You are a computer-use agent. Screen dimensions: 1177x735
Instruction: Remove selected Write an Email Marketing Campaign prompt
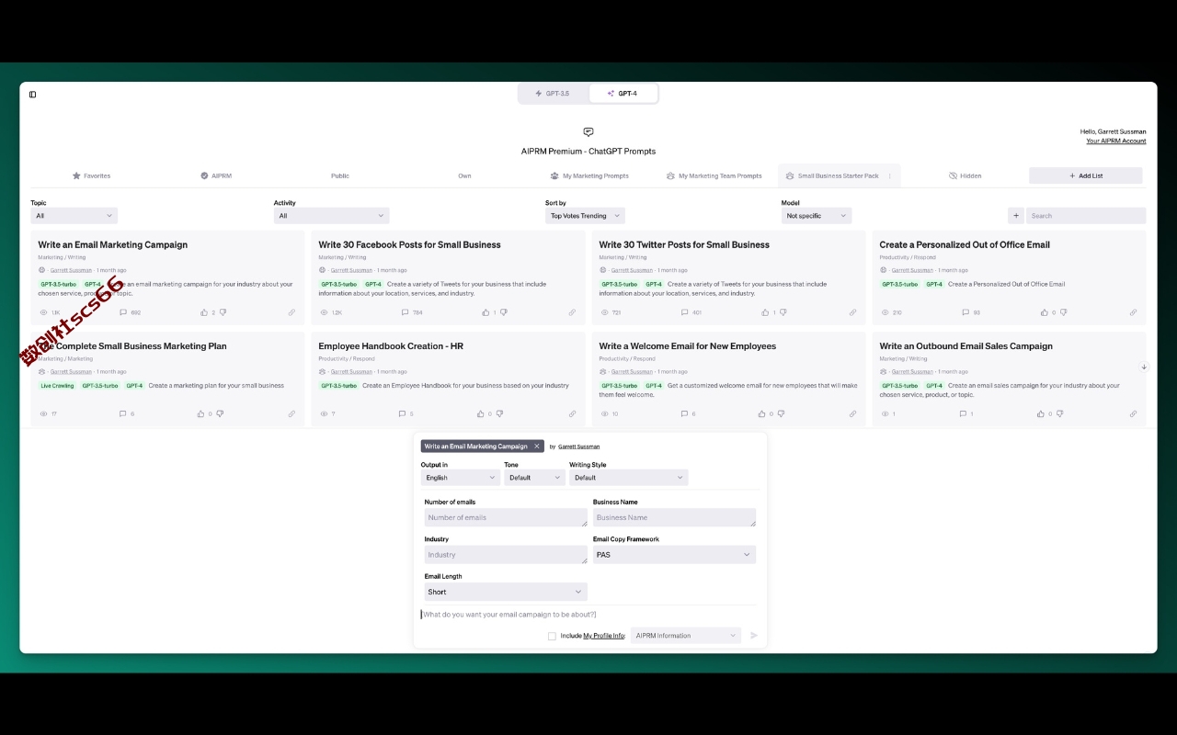[x=537, y=447]
